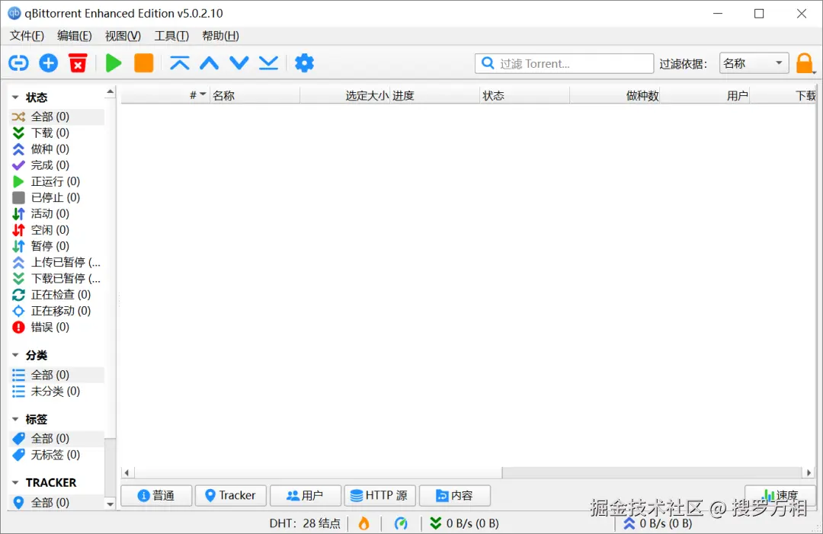
Task: Switch to the 用户 tab
Action: [x=306, y=496]
